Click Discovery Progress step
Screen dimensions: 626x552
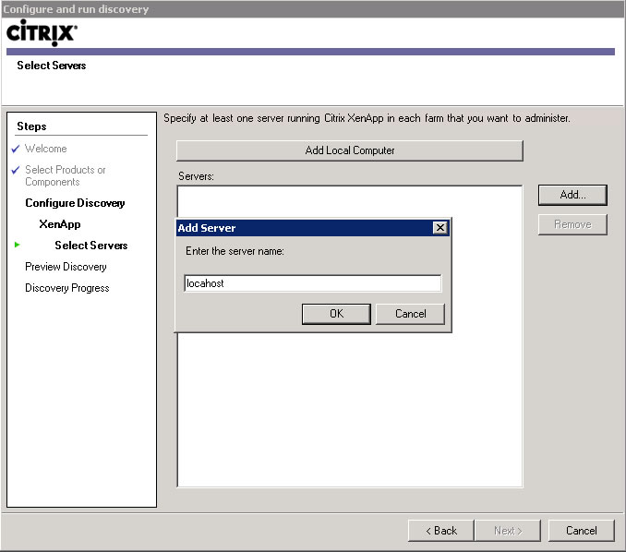click(x=67, y=288)
